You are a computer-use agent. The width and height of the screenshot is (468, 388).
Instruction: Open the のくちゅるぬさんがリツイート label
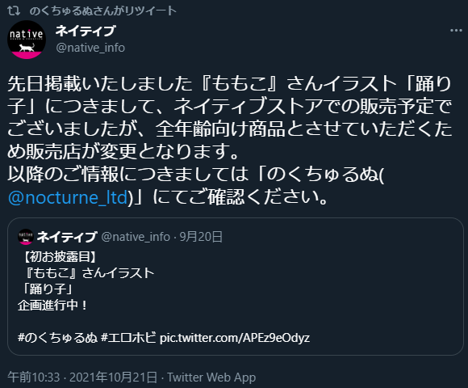pos(103,11)
